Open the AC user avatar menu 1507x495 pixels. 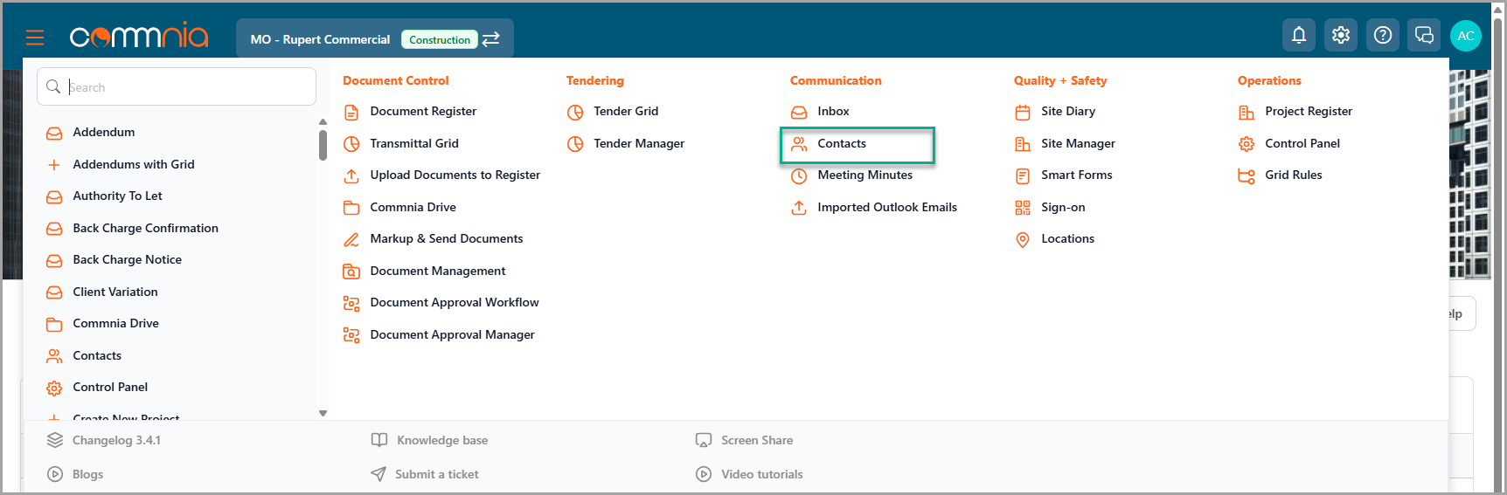(1466, 36)
